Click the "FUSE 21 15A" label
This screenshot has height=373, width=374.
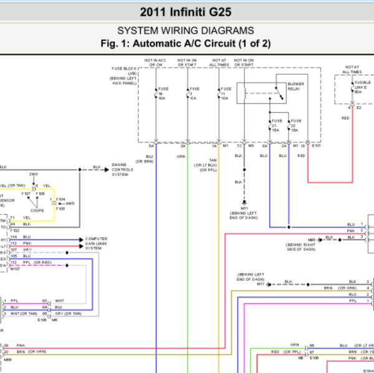(x=277, y=125)
